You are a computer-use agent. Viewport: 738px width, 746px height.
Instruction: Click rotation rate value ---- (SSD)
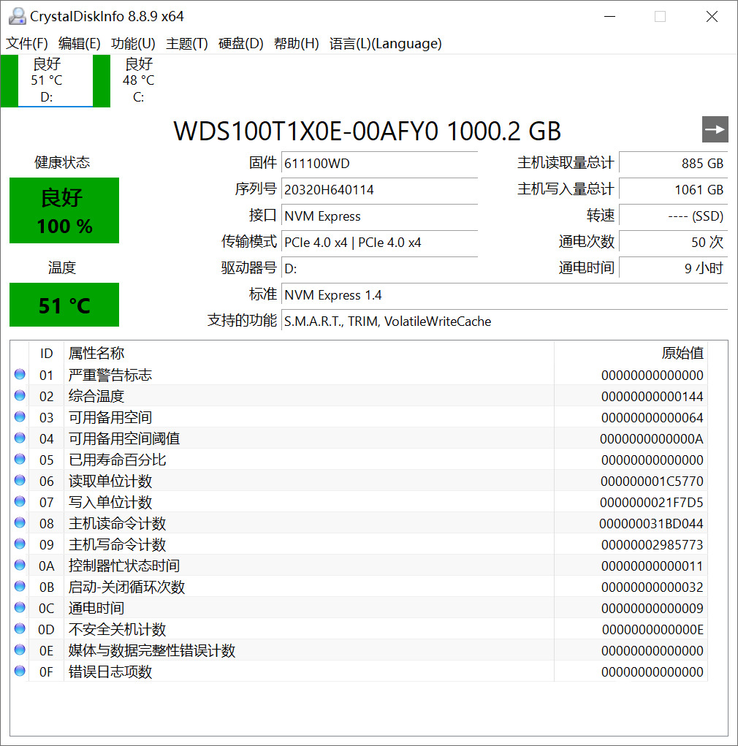(674, 216)
